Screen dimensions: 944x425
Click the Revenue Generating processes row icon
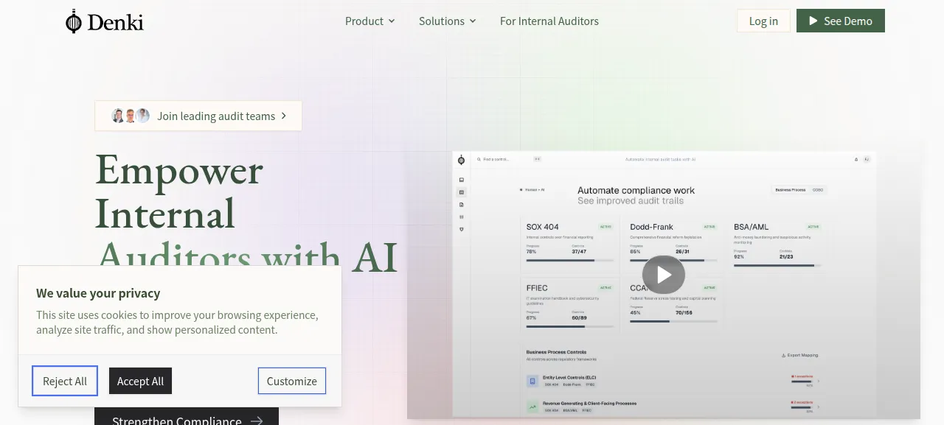(532, 407)
